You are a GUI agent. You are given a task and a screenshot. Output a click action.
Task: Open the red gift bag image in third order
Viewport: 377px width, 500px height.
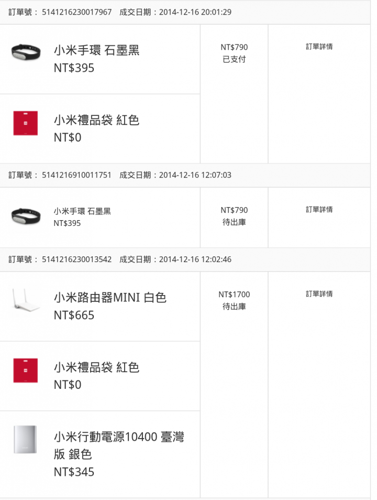coord(26,371)
